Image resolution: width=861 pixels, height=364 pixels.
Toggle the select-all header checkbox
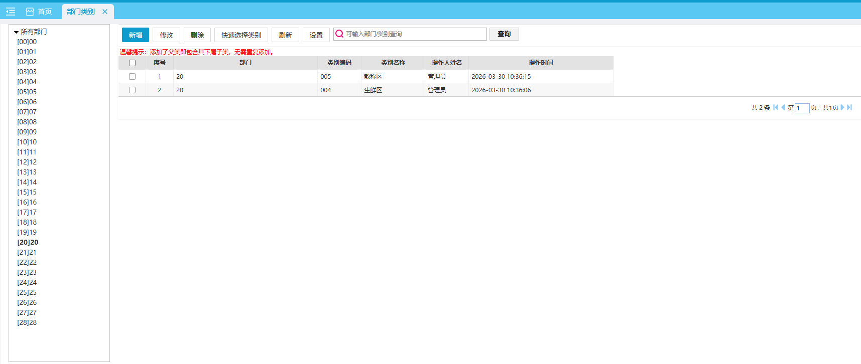(x=132, y=63)
